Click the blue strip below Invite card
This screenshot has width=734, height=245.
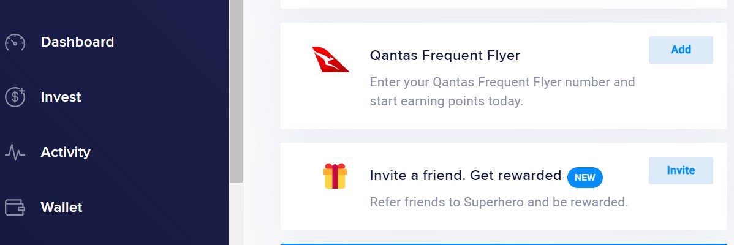[504, 244]
